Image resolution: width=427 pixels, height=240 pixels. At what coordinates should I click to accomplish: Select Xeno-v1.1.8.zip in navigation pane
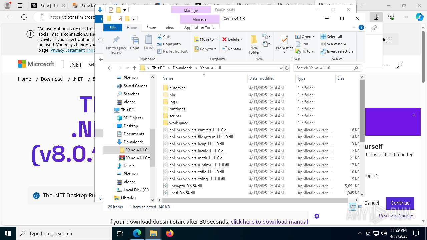coord(138,158)
